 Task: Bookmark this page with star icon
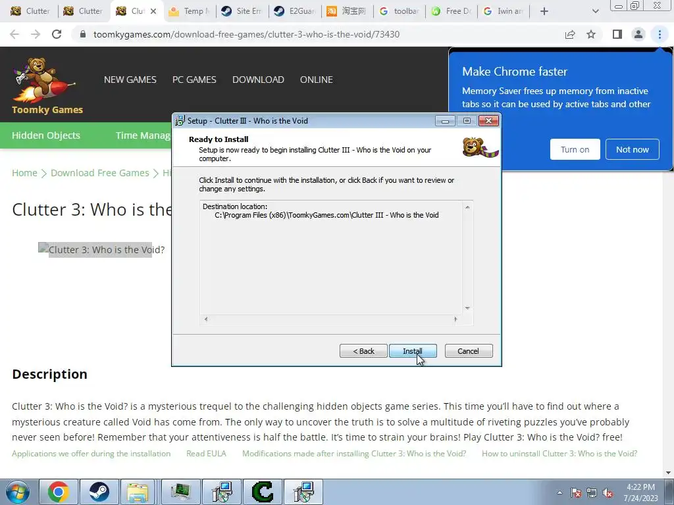tap(591, 34)
